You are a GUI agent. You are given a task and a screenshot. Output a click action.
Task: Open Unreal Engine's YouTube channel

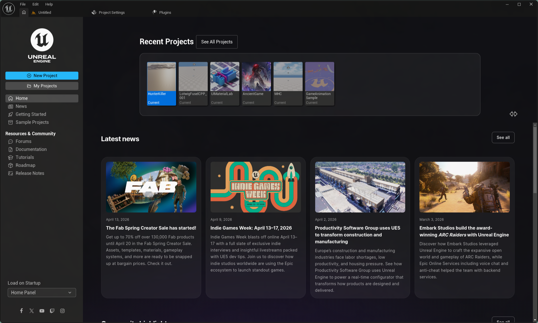coord(42,311)
